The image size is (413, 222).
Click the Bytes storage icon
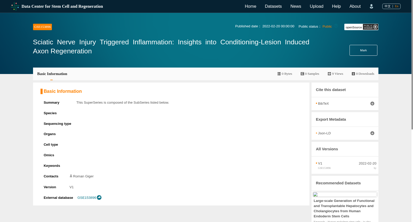click(x=279, y=74)
